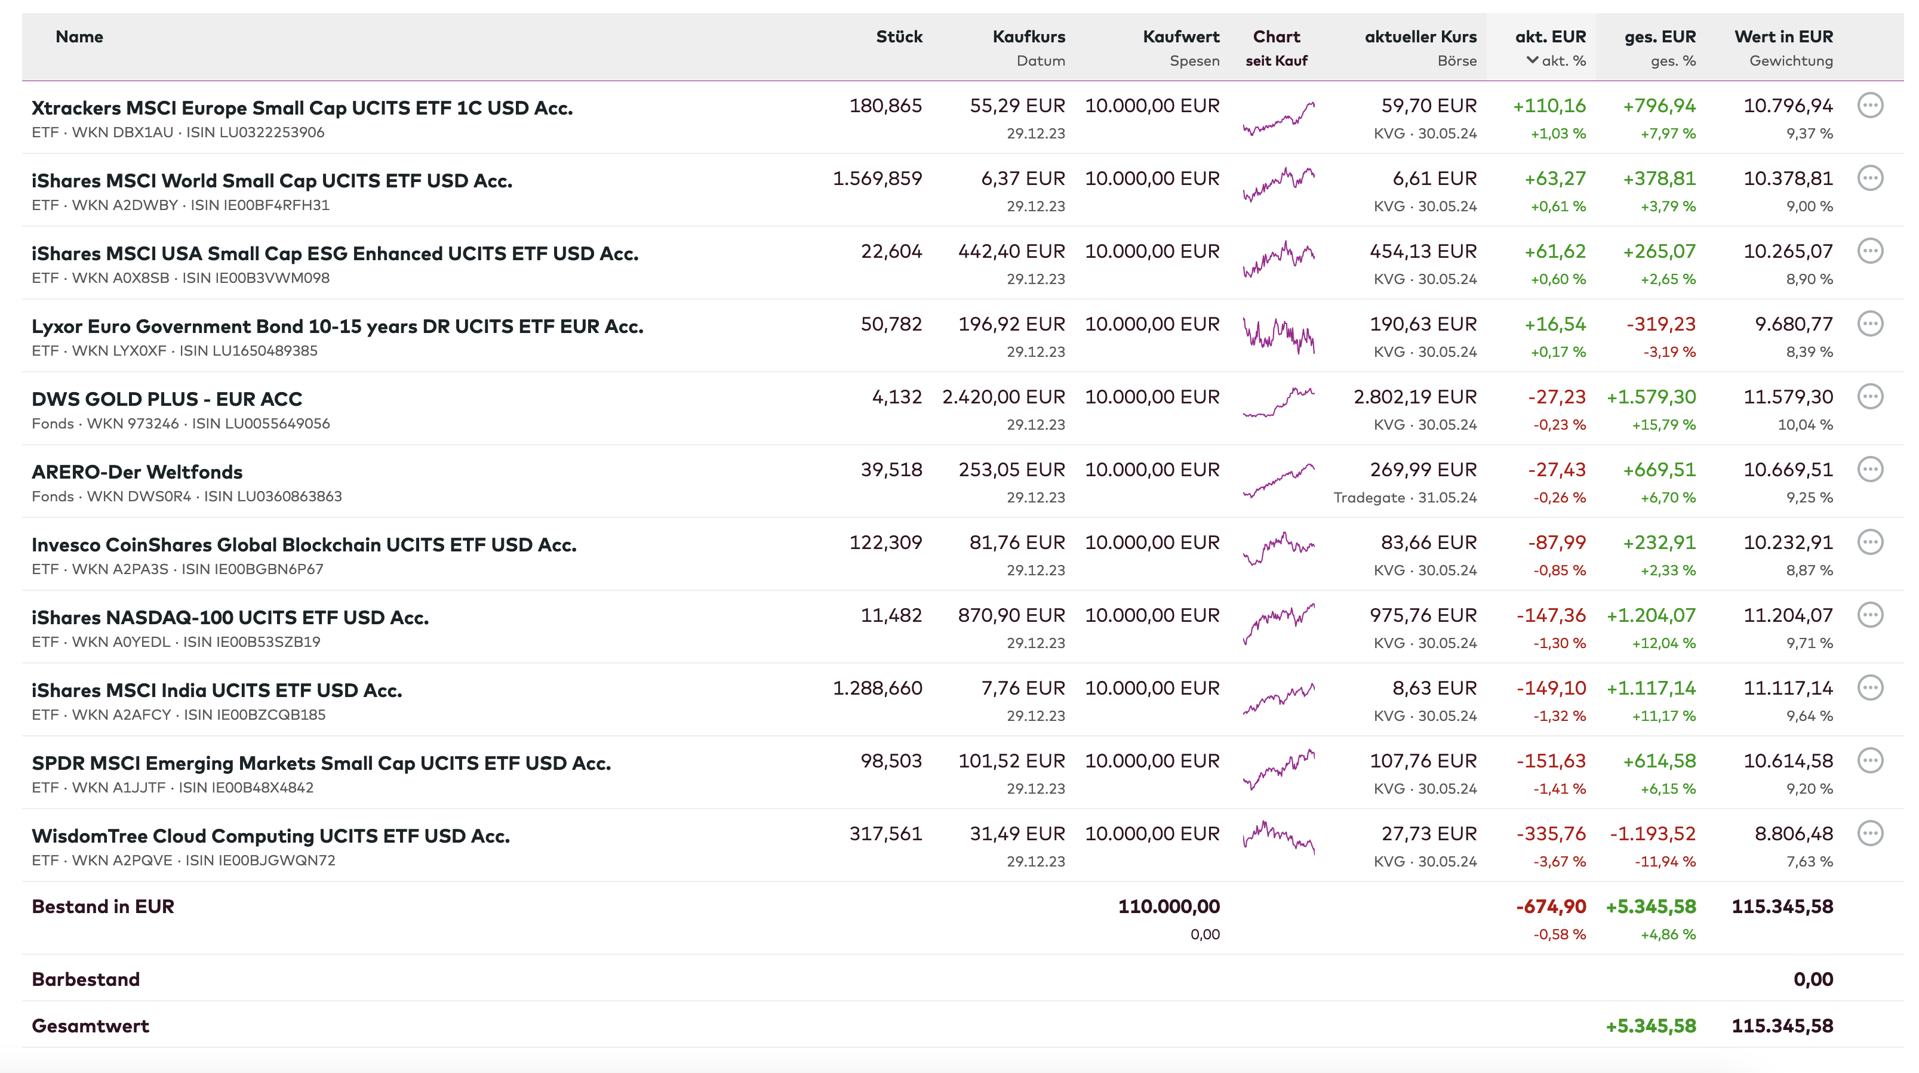
Task: Open iShares MSCI World Small Cap link
Action: tap(272, 181)
